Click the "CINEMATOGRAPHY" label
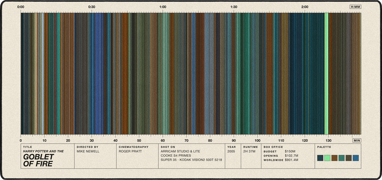 pos(134,147)
